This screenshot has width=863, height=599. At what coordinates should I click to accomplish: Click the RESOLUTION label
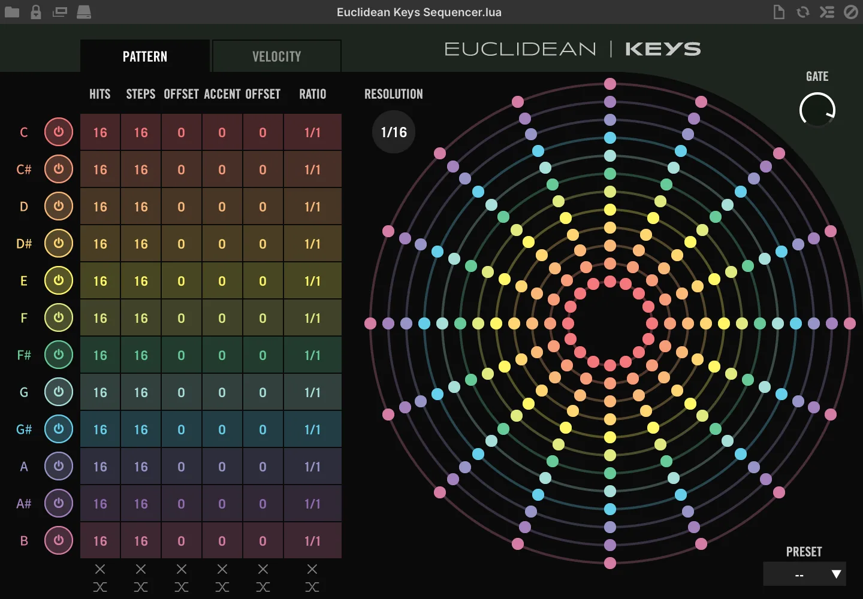pyautogui.click(x=394, y=94)
